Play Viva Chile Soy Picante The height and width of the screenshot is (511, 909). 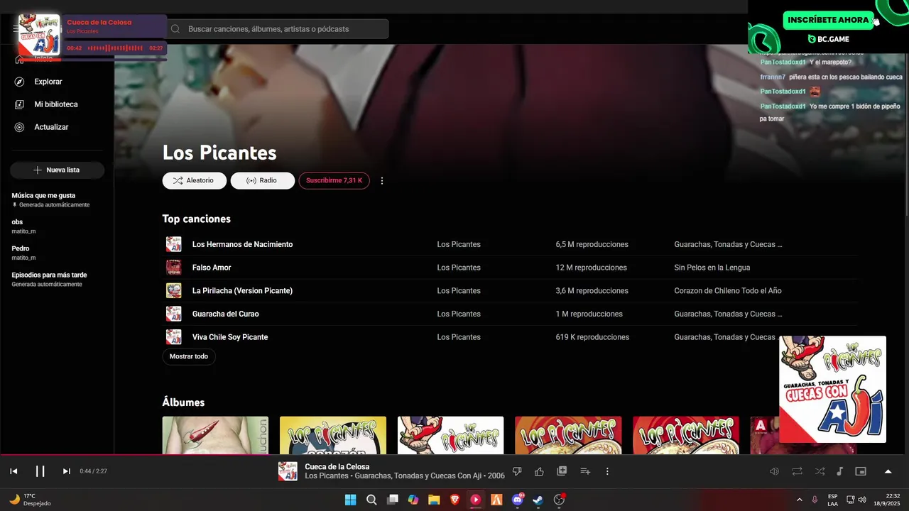pyautogui.click(x=230, y=337)
